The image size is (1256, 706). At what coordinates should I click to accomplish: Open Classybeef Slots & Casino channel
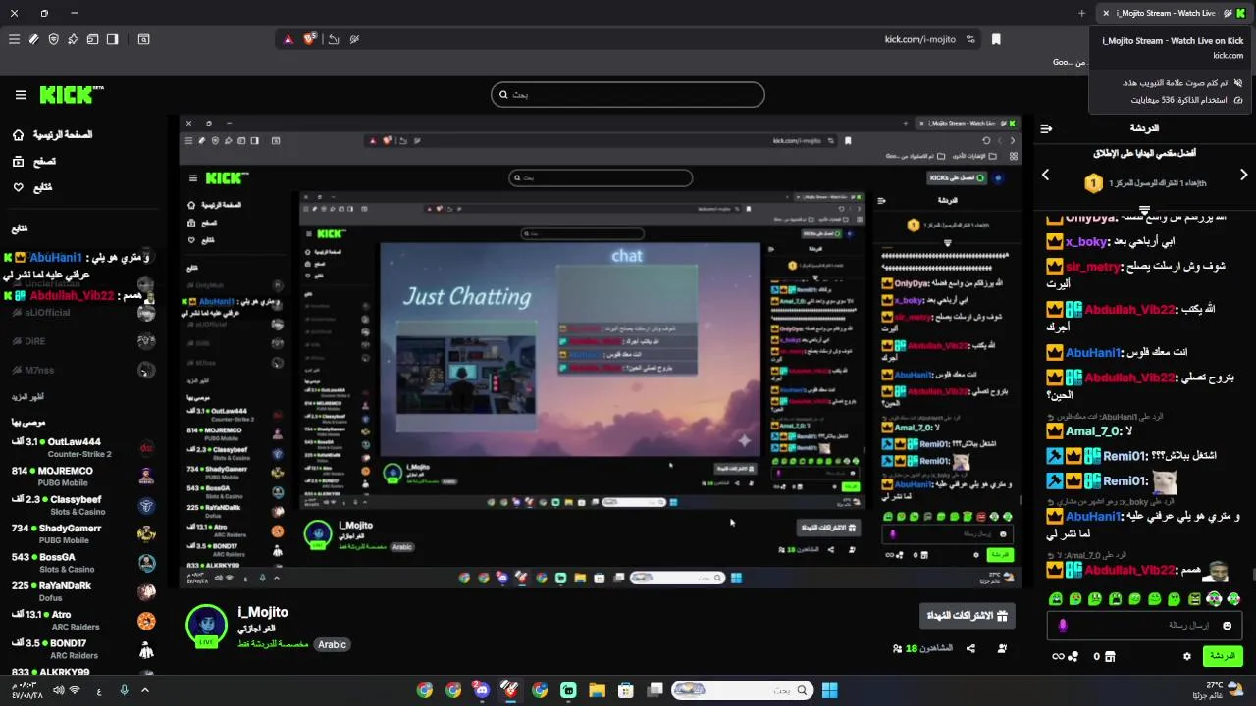coord(82,505)
